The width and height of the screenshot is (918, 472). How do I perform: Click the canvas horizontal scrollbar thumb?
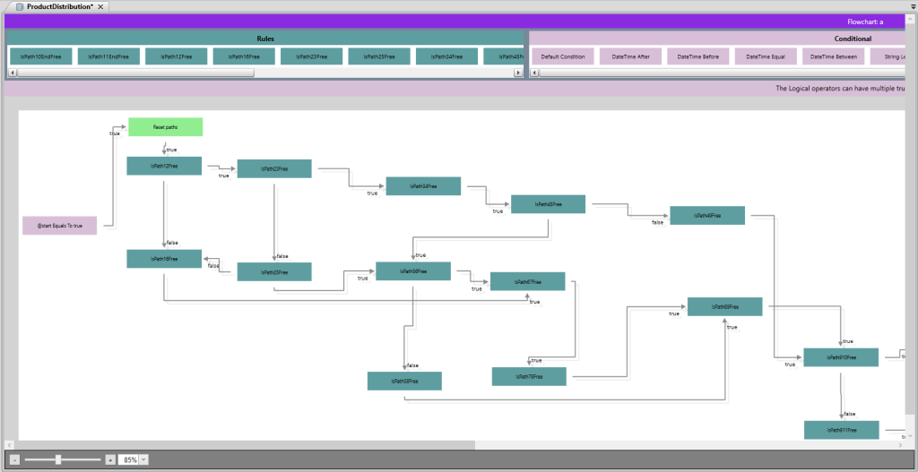(242, 445)
